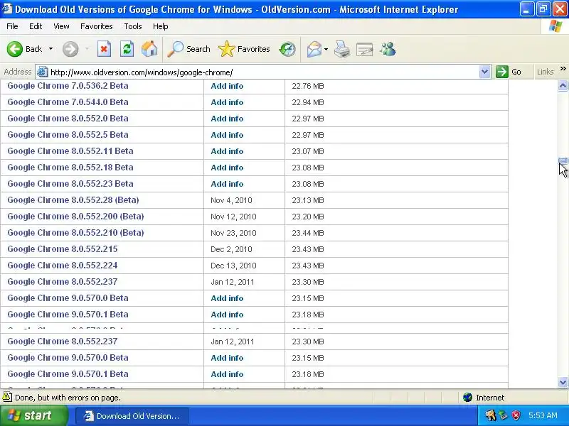Click the Stop loading icon
The height and width of the screenshot is (426, 569).
tap(104, 49)
